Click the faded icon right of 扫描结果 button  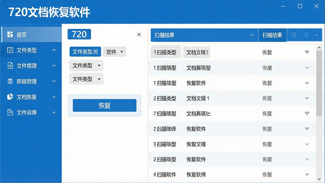294,35
